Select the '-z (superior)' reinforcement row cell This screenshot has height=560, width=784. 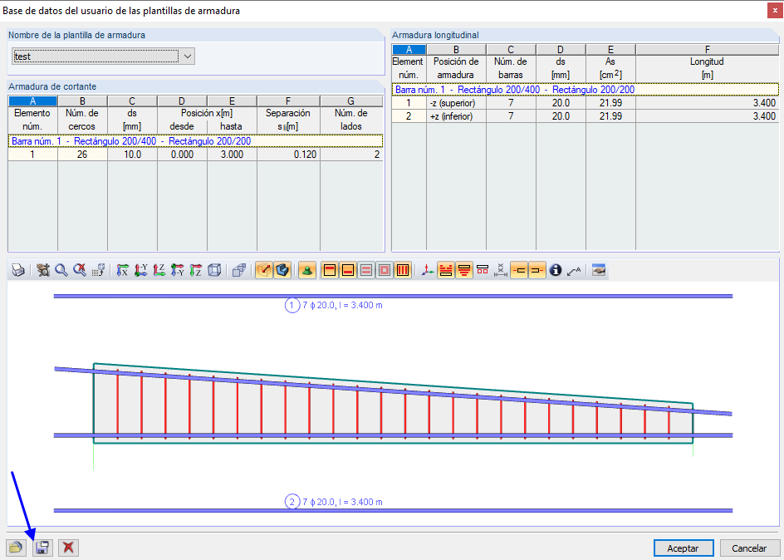point(456,103)
